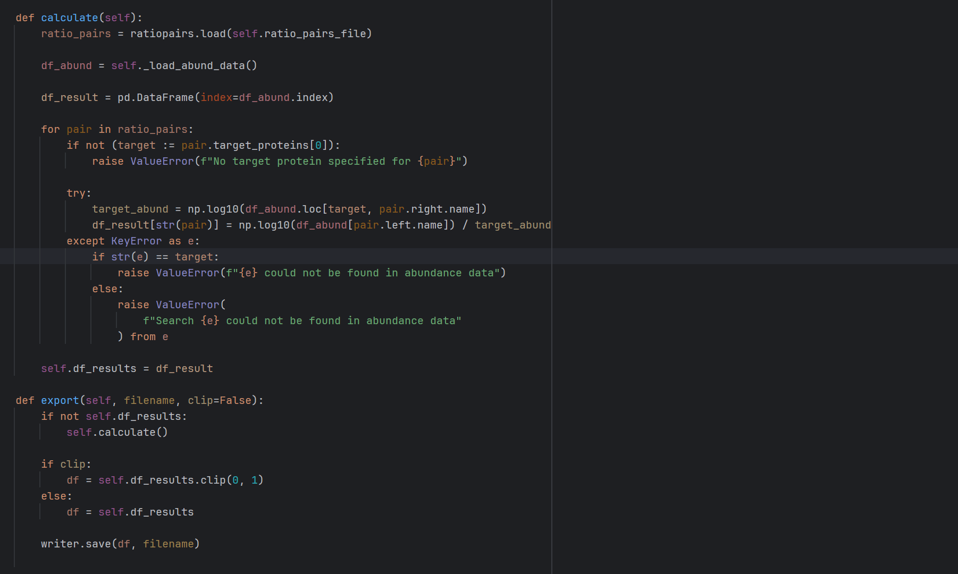Click the multi-line 'raise ValueError(' opening

172,305
